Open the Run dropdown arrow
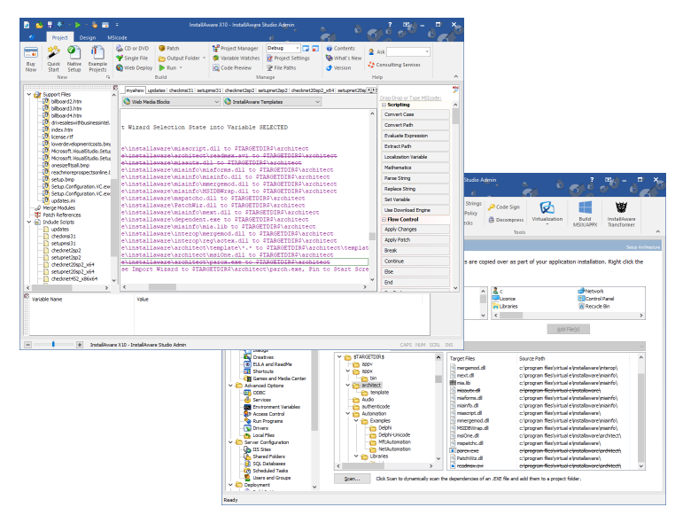The image size is (675, 515). tap(181, 68)
